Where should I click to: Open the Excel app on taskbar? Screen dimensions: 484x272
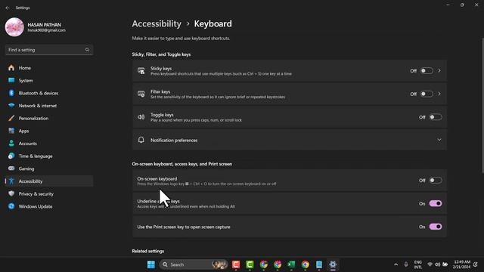(291, 264)
